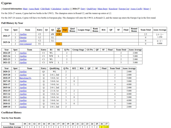Click Apollon link in 2009-10 row

pyautogui.click(x=23, y=107)
